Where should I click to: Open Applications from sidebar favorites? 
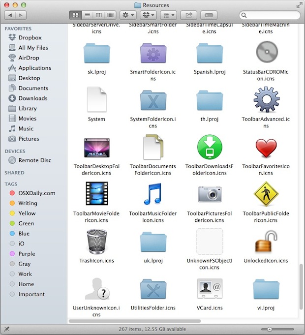(x=34, y=68)
